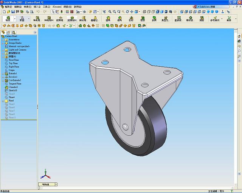Click the Open file folder icon
This screenshot has width=242, height=193.
[x=9, y=12]
